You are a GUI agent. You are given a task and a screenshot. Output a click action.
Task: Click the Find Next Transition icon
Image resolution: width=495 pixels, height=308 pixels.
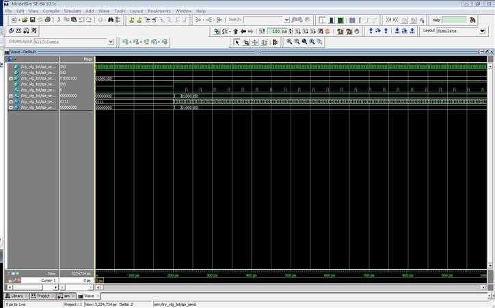155,20
